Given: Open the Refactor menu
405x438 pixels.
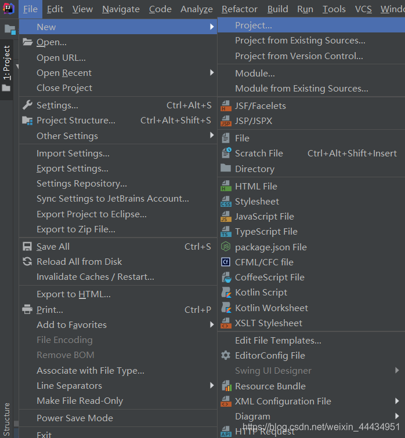Looking at the screenshot, I should pyautogui.click(x=240, y=9).
